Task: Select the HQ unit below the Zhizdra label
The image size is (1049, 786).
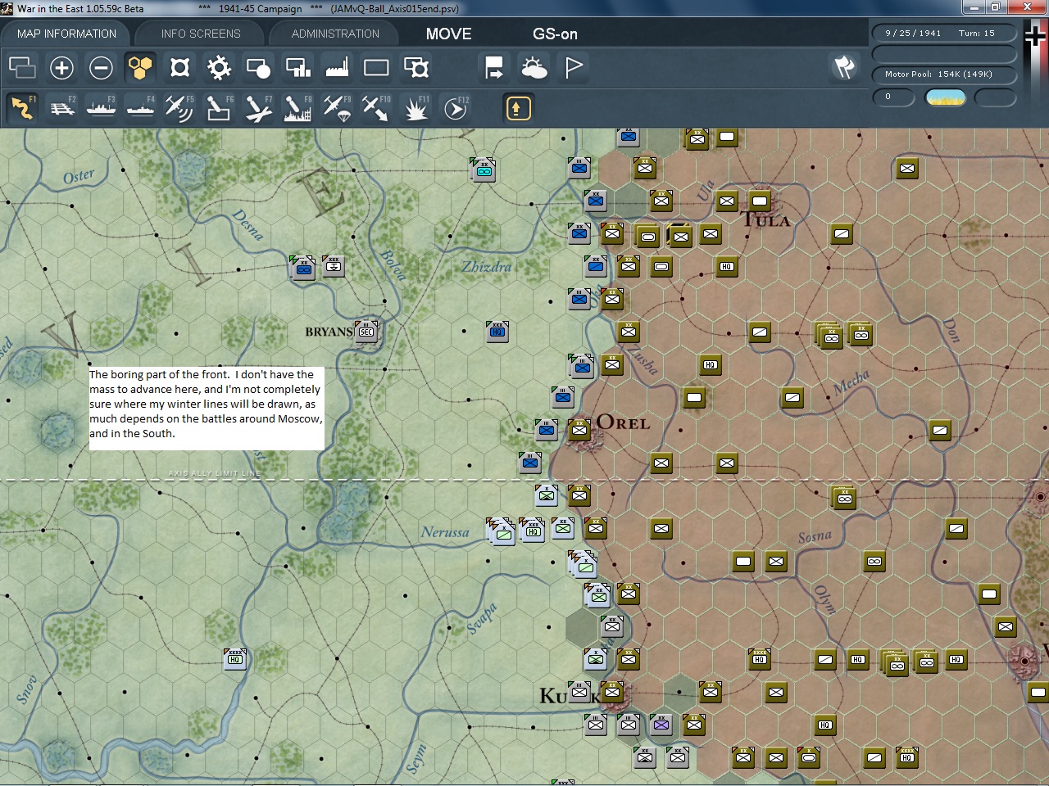Action: 497,332
